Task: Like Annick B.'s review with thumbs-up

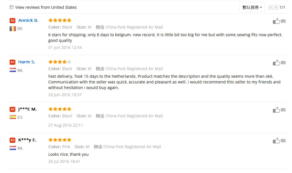Action: click(x=276, y=21)
